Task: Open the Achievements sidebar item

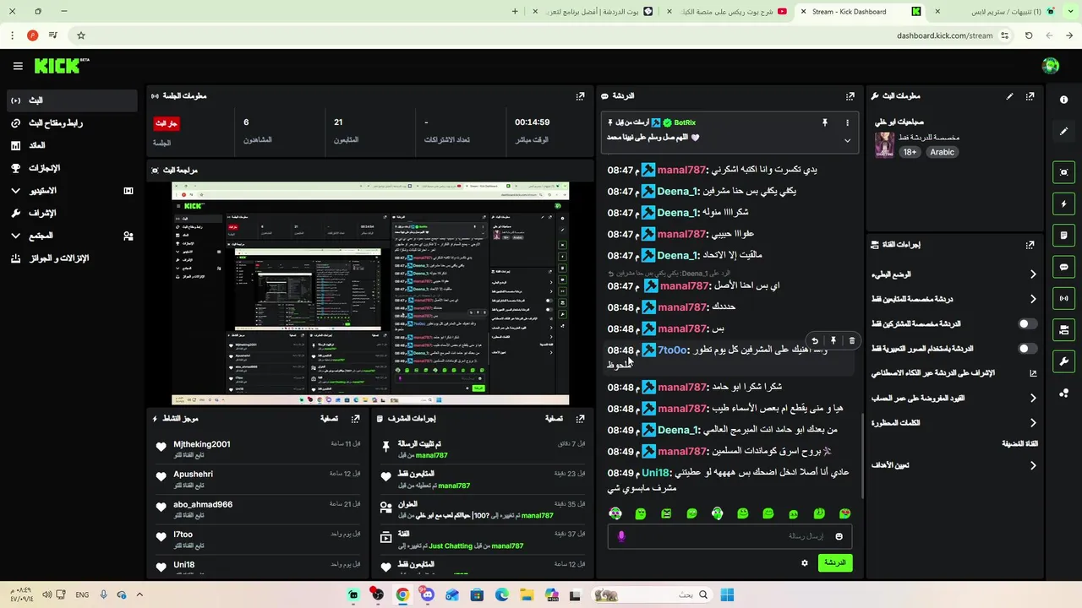Action: coord(71,168)
